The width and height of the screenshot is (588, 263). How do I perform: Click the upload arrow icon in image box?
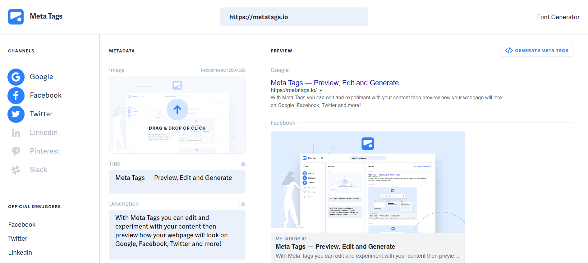[x=177, y=109]
